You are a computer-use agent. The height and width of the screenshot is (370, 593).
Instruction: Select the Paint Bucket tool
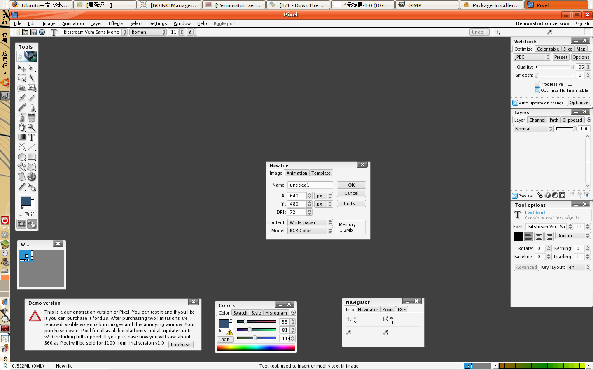click(x=32, y=118)
